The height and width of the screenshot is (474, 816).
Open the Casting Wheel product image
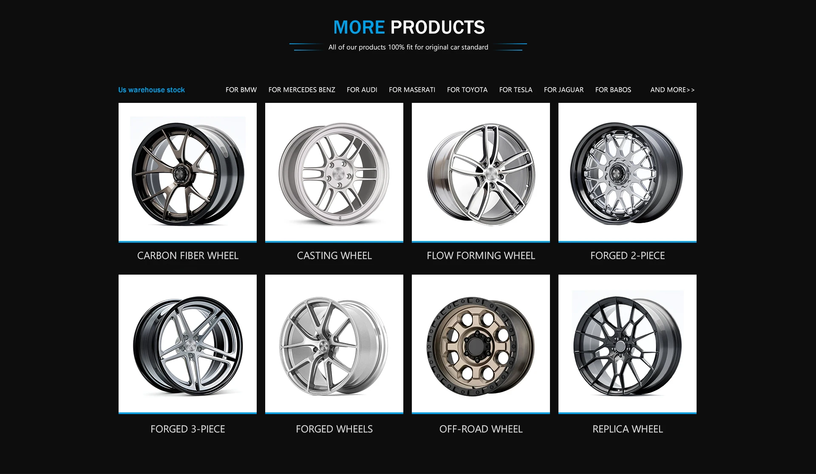coord(334,172)
